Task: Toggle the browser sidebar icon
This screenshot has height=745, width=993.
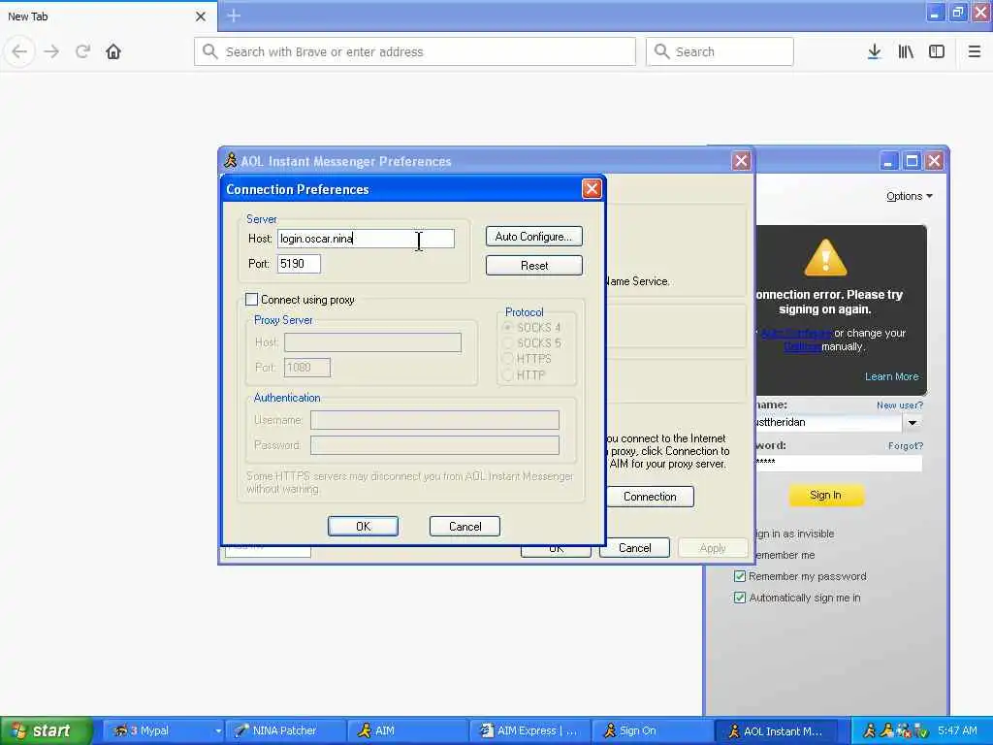Action: [937, 51]
